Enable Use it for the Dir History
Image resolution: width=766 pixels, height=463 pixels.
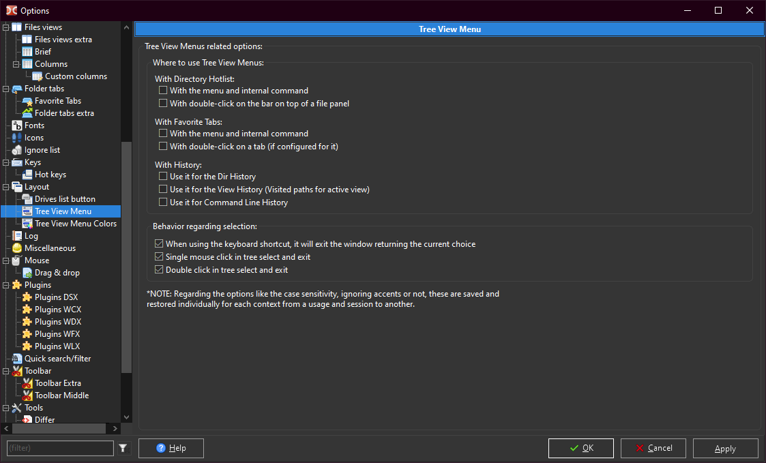tap(163, 177)
